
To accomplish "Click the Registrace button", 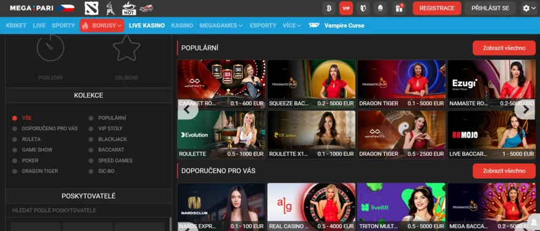I will point(437,8).
